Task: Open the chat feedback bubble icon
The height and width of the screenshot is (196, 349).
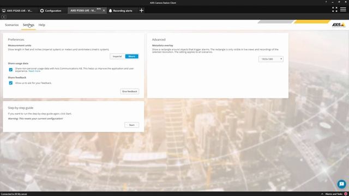Action: [341, 184]
